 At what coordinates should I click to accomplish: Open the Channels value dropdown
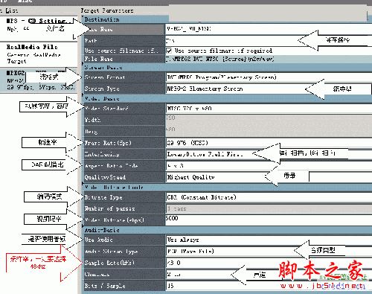[x=269, y=274]
